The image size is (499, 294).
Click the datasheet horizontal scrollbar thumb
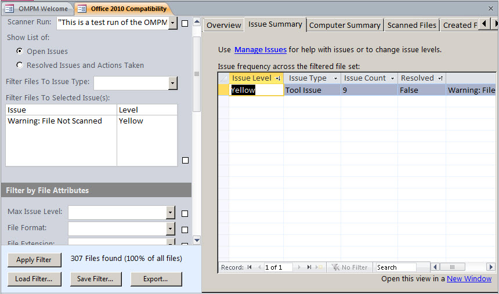click(x=452, y=267)
